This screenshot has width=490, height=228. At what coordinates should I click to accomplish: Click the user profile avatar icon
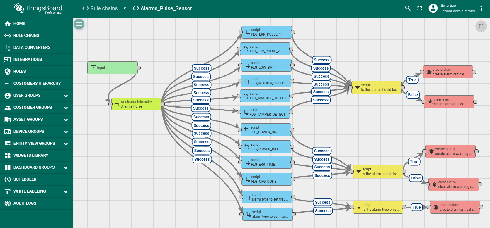433,8
